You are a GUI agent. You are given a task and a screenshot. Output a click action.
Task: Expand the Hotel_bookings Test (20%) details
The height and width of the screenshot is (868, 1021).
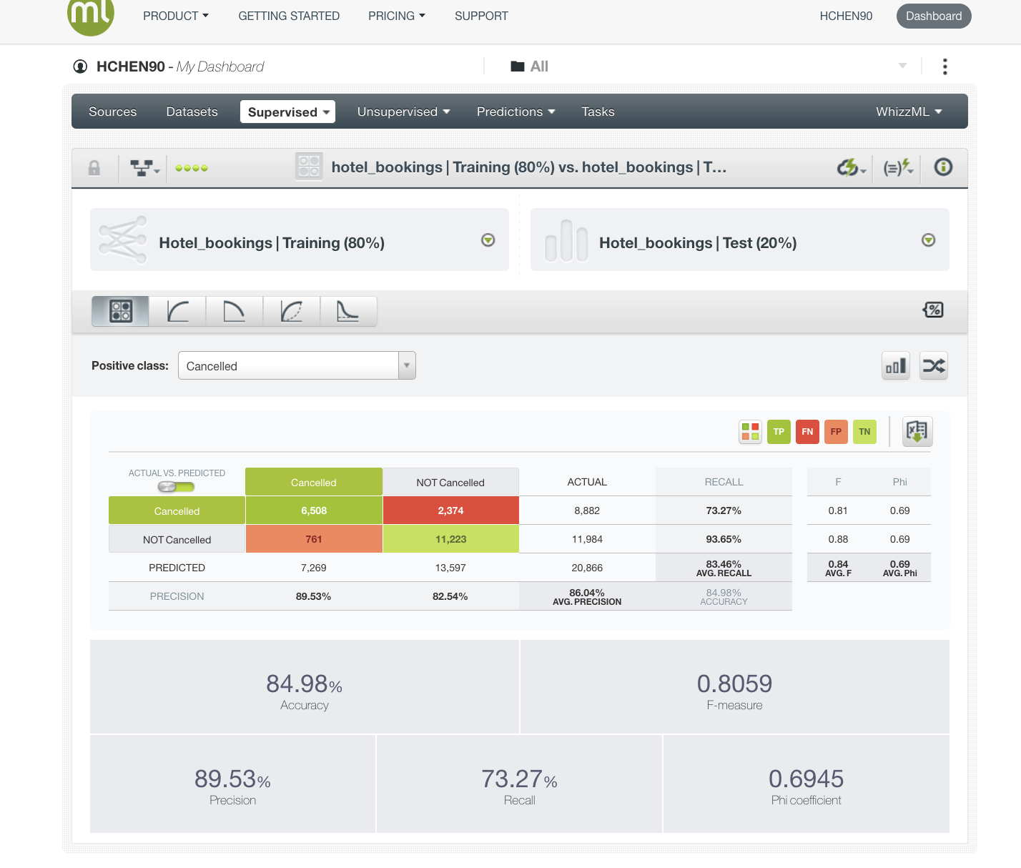[928, 240]
